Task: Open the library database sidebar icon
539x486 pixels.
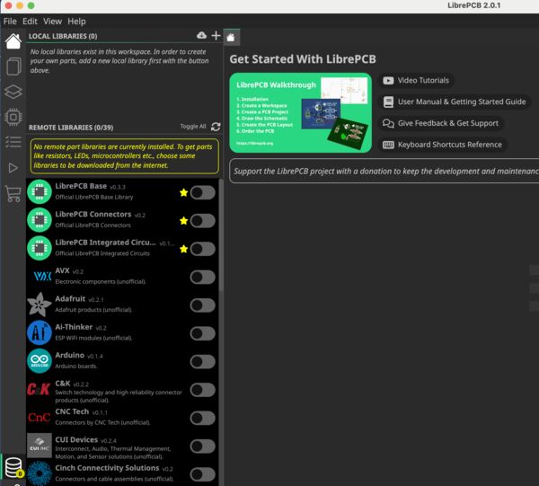Action: pos(13,468)
